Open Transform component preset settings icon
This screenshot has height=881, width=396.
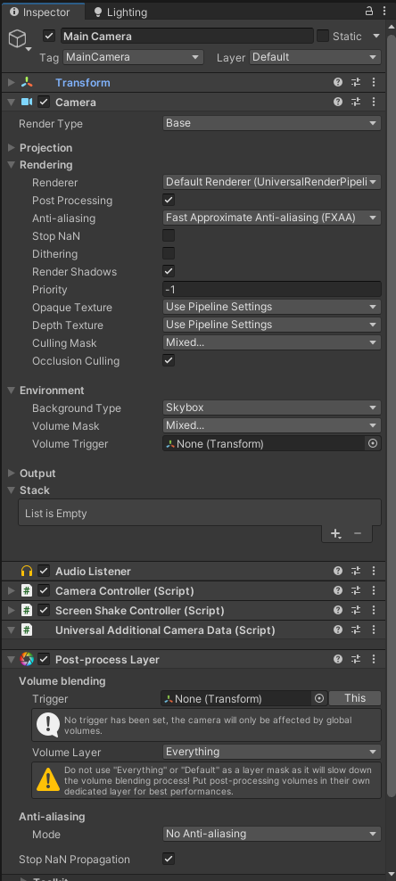356,83
